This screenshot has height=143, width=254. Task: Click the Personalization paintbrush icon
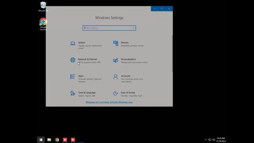(115, 60)
